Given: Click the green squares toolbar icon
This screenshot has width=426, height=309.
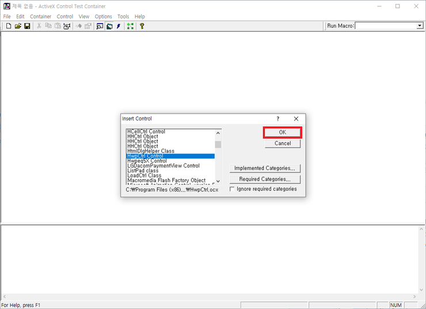Looking at the screenshot, I should click(131, 26).
